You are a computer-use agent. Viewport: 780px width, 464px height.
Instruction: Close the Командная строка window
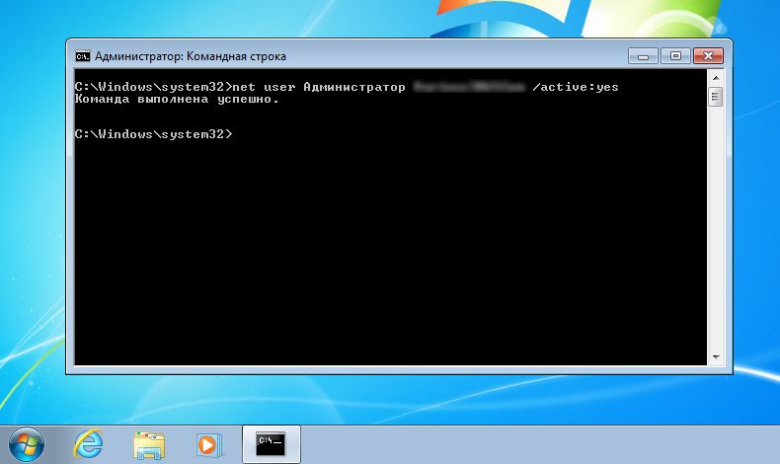tap(710, 55)
